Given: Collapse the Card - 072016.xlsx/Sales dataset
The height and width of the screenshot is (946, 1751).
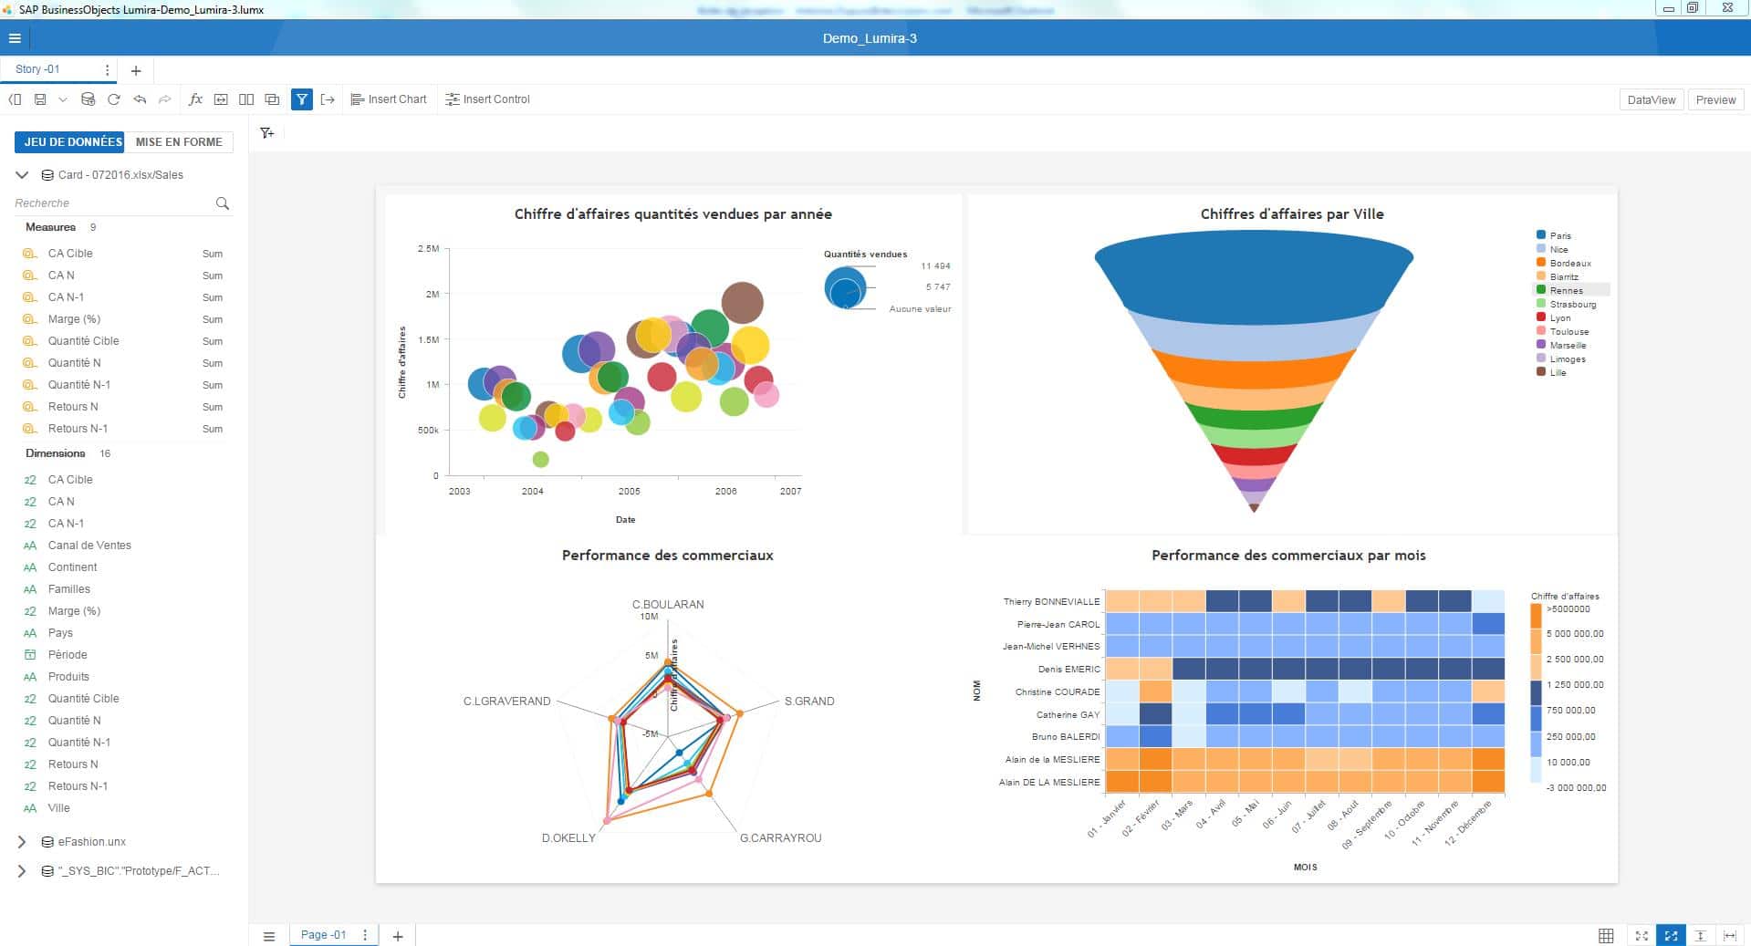Looking at the screenshot, I should click(x=21, y=174).
